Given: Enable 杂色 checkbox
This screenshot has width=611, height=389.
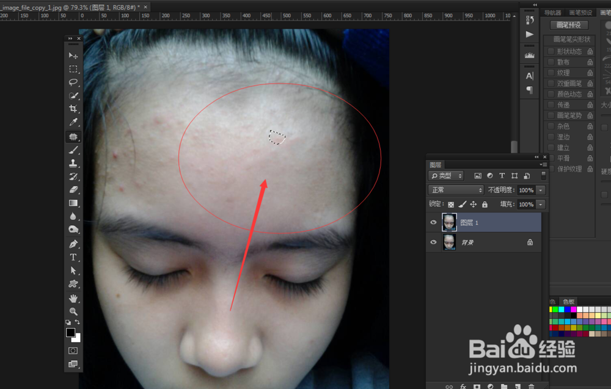Looking at the screenshot, I should 551,126.
